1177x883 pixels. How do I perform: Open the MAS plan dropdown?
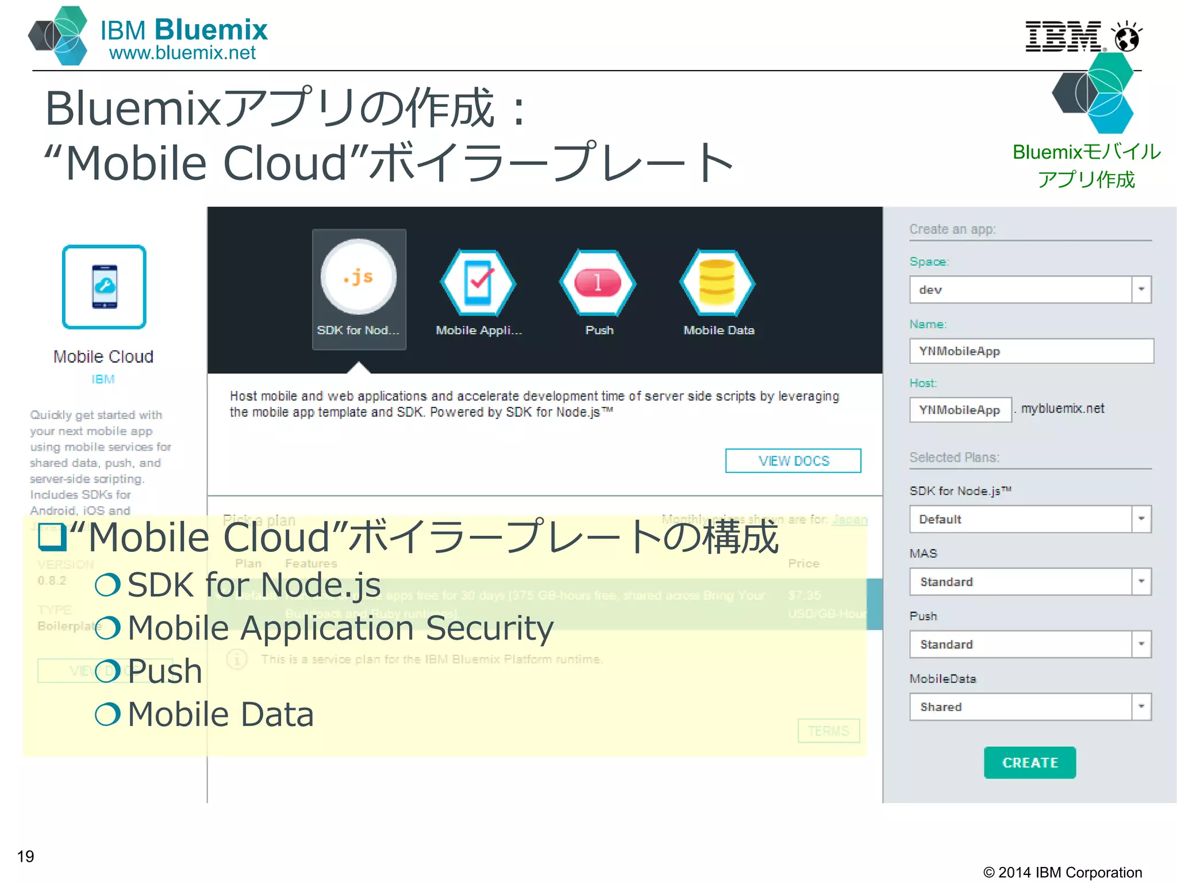1030,582
